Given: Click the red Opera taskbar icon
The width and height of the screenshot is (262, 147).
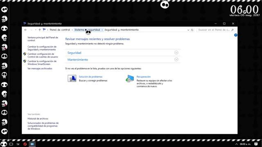Looking at the screenshot, I should [25, 144].
